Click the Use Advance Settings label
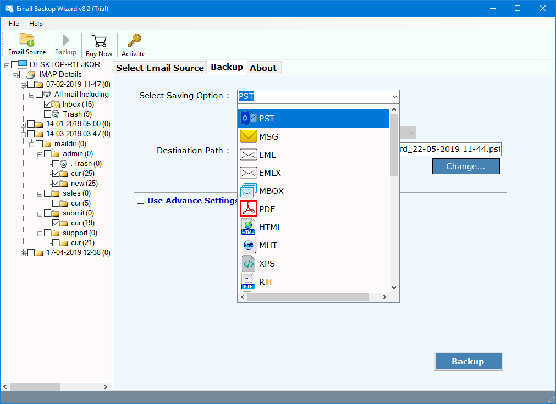The width and height of the screenshot is (556, 404). click(x=193, y=201)
